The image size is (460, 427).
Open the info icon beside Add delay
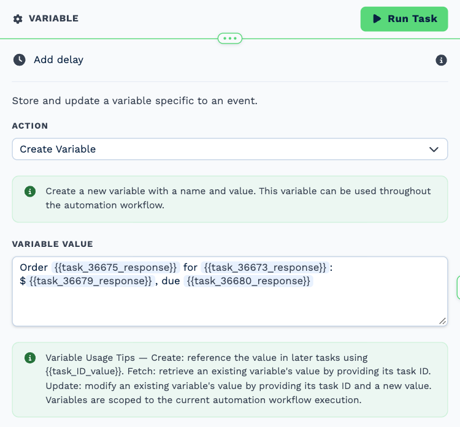click(441, 61)
